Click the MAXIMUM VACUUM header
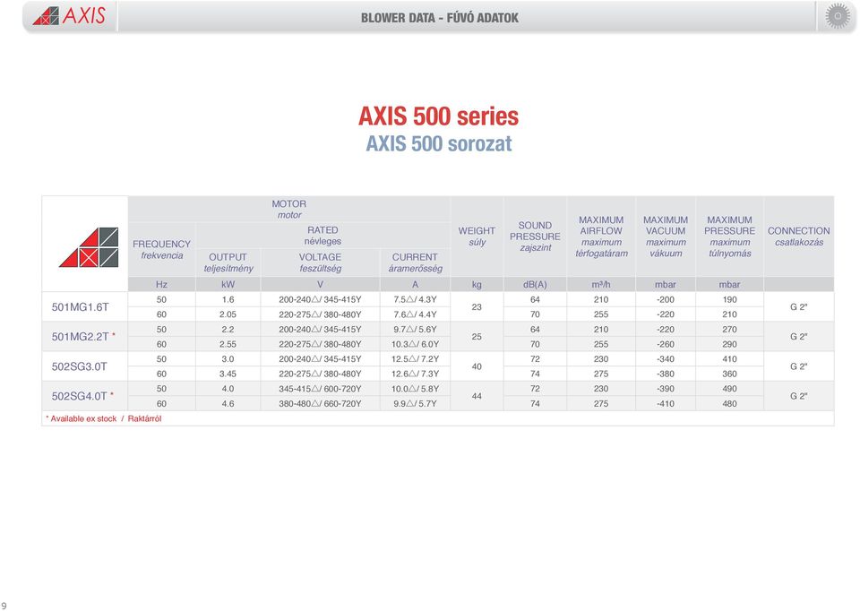Viewport: 860px width, 611px height. [666, 237]
